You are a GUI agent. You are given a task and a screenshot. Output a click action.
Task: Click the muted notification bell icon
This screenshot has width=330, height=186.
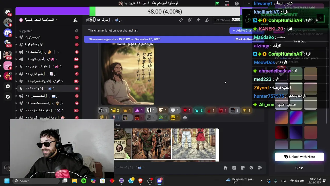(190, 20)
